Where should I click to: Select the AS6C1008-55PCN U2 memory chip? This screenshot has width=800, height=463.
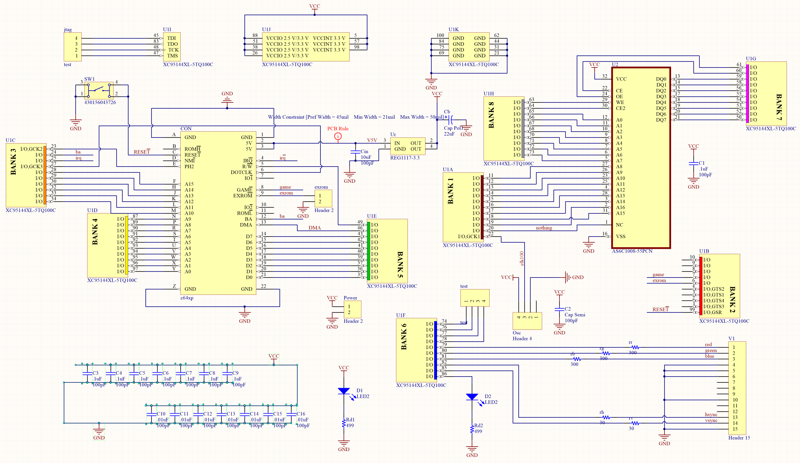point(640,157)
